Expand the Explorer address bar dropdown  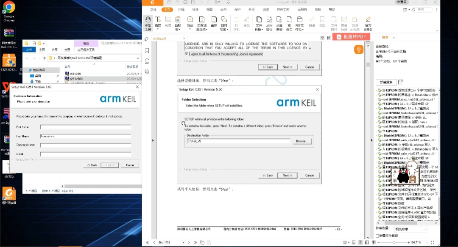coord(138,58)
